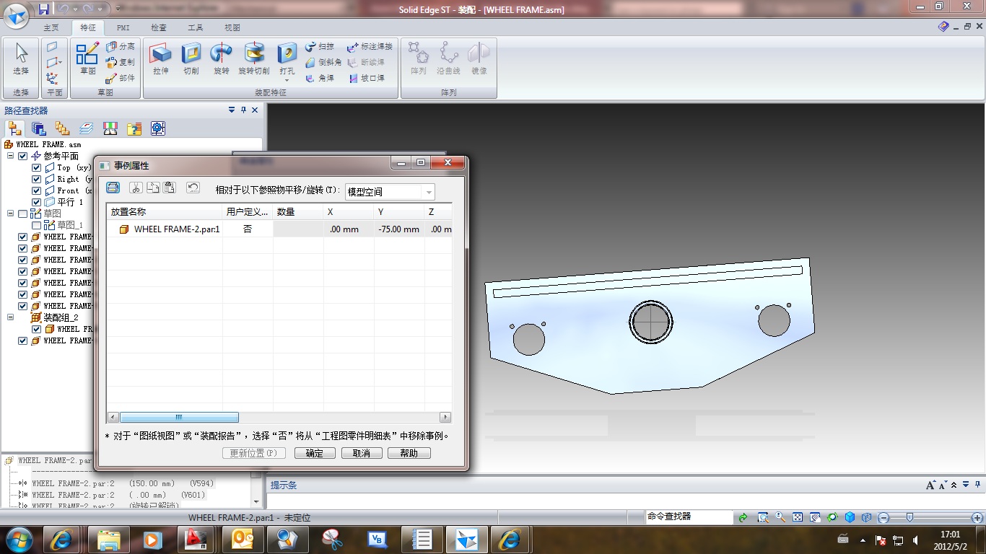Click the 帮助 help button
Screen dimensions: 986x554
point(409,453)
